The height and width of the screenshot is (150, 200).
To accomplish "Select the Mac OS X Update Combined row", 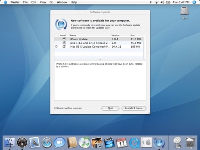I will 99,46.
